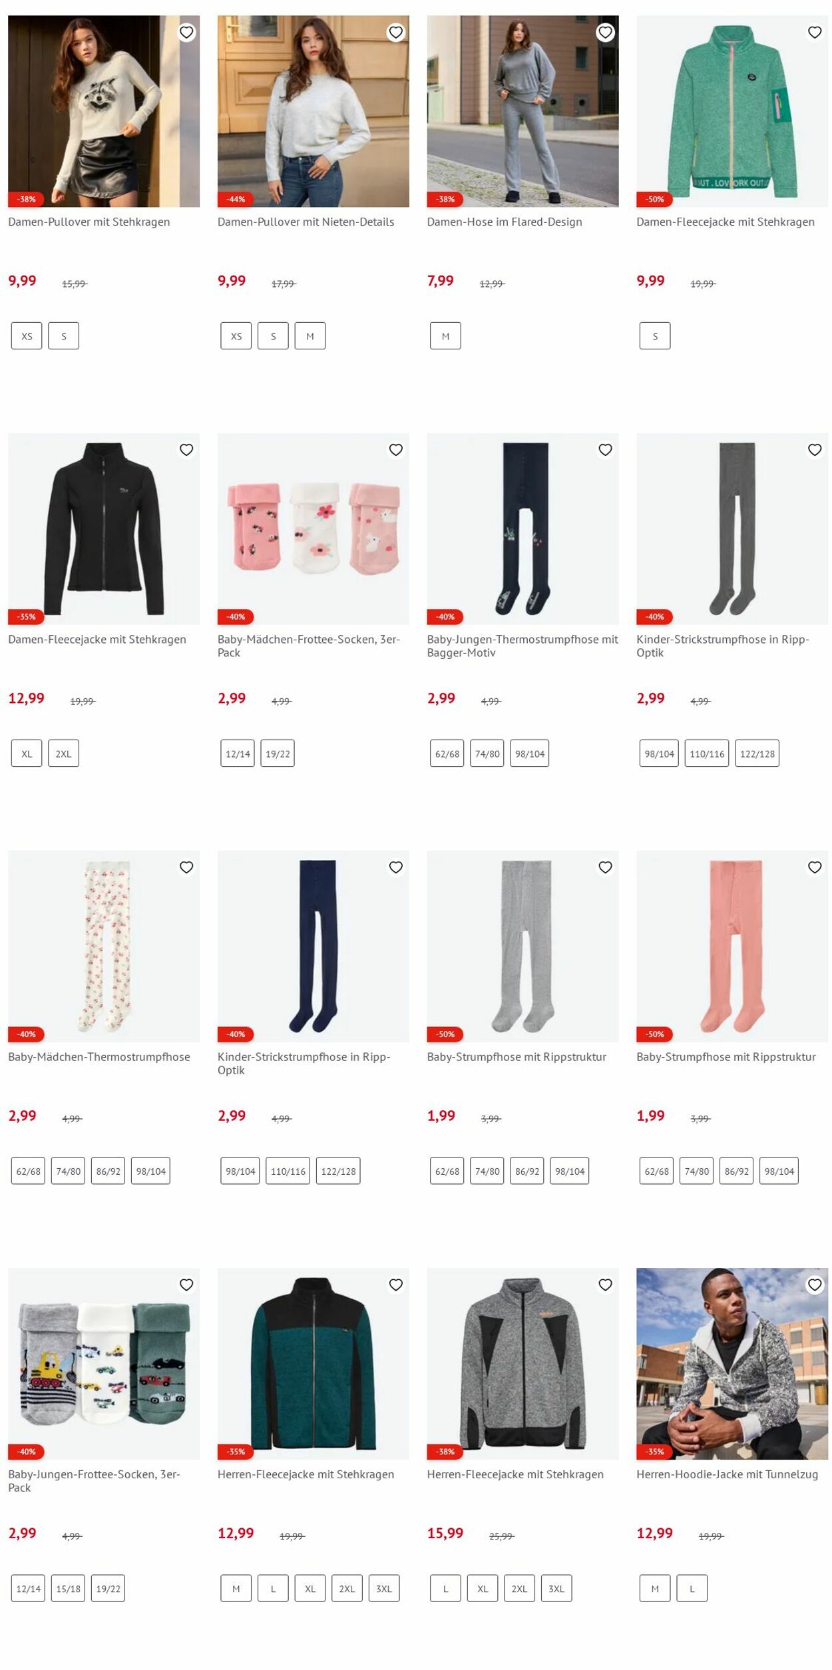Favorite Baby-Jungen-Frottee-Socken 3er-Pack
Image resolution: width=832 pixels, height=1670 pixels.
[186, 1285]
